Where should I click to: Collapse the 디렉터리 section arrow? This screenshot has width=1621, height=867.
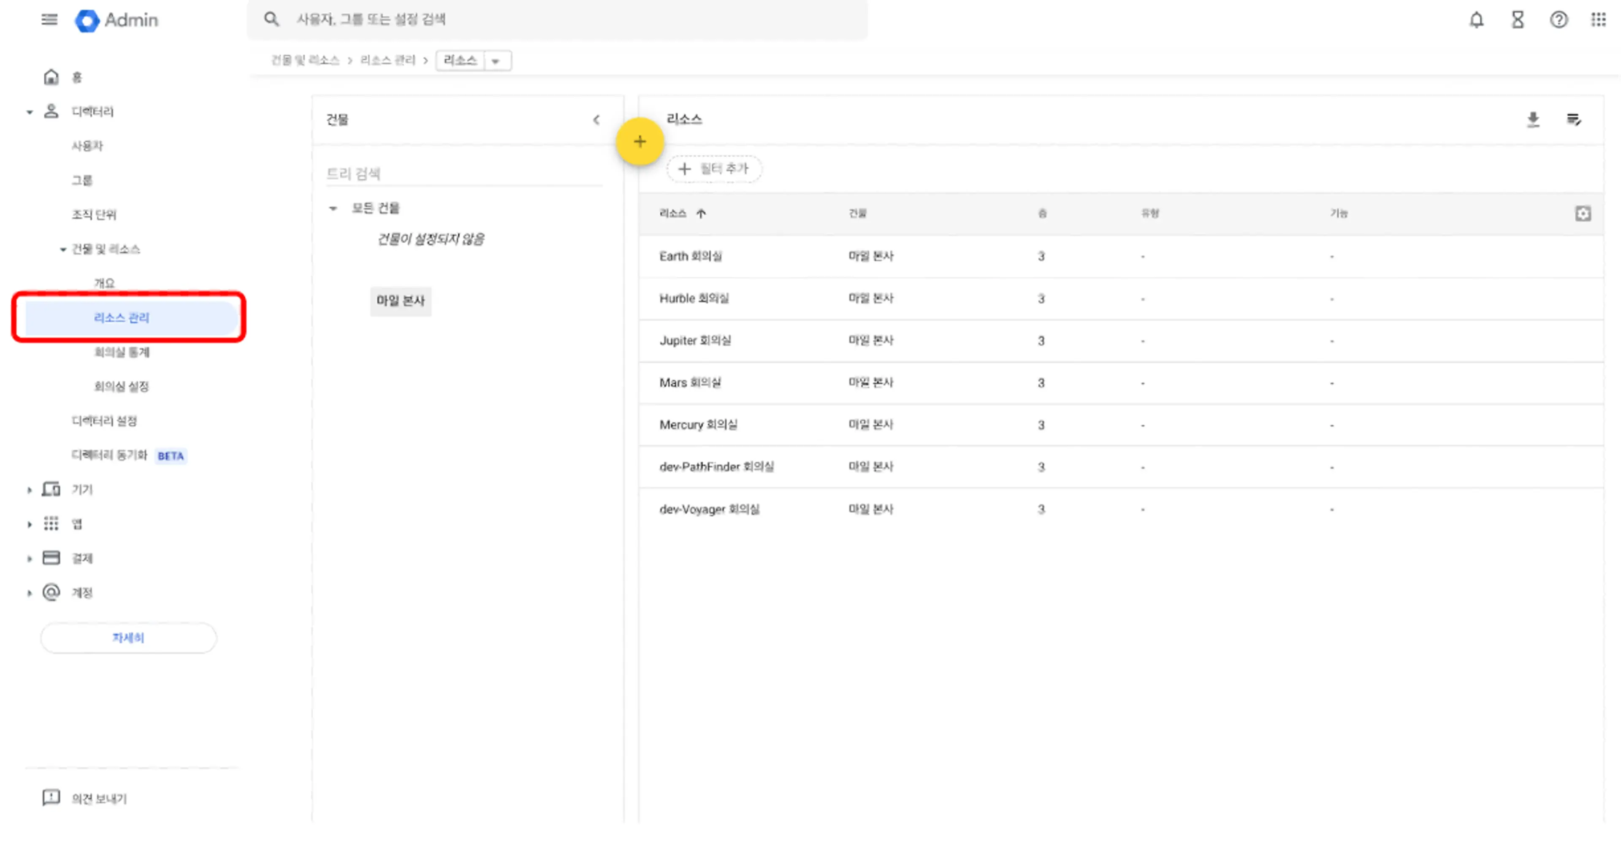[x=30, y=112]
